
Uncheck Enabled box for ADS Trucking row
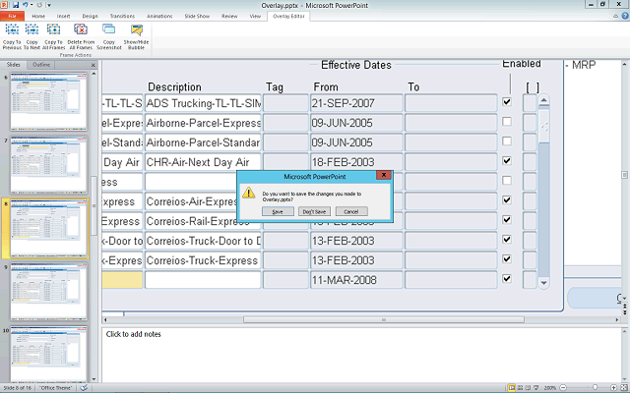(x=506, y=102)
